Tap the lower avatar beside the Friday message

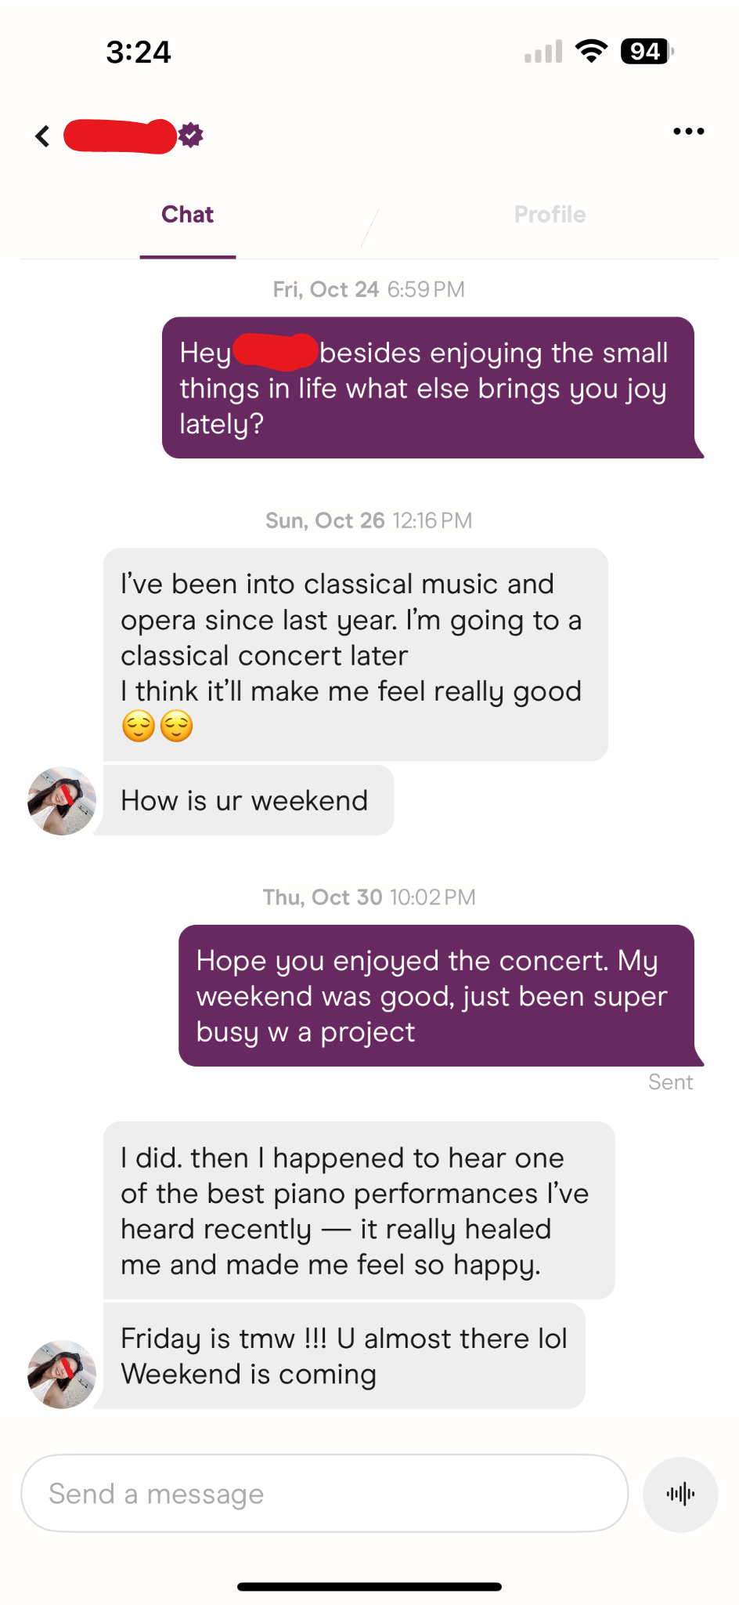click(60, 1374)
